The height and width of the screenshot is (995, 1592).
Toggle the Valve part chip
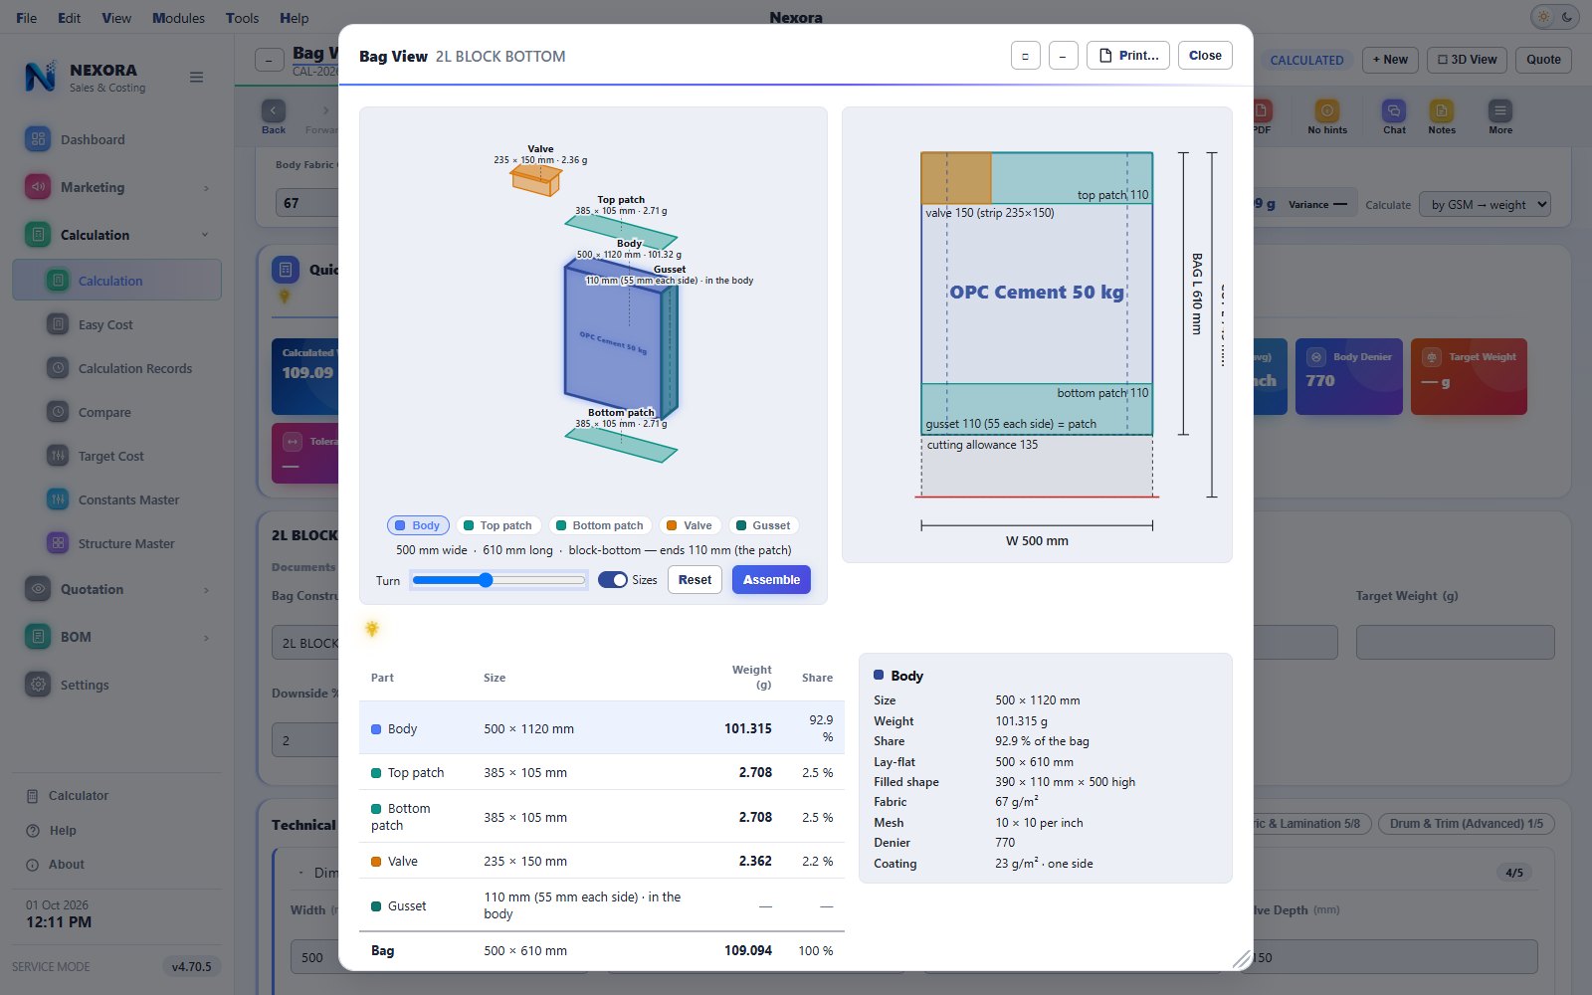(x=689, y=525)
